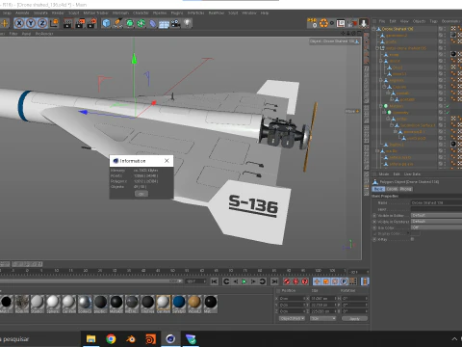Image resolution: width=462 pixels, height=347 pixels.
Task: Select the blue material swatch
Action: tap(179, 302)
